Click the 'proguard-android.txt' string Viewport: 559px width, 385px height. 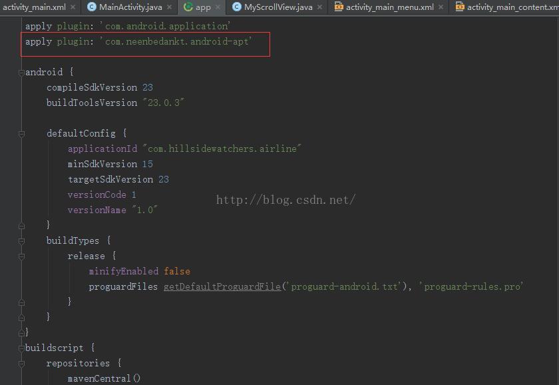pos(344,286)
